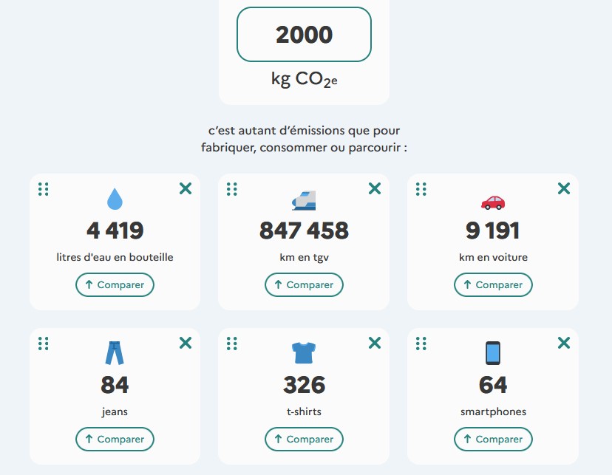
Task: Grab the drag handle on the jeans card
Action: pyautogui.click(x=44, y=344)
